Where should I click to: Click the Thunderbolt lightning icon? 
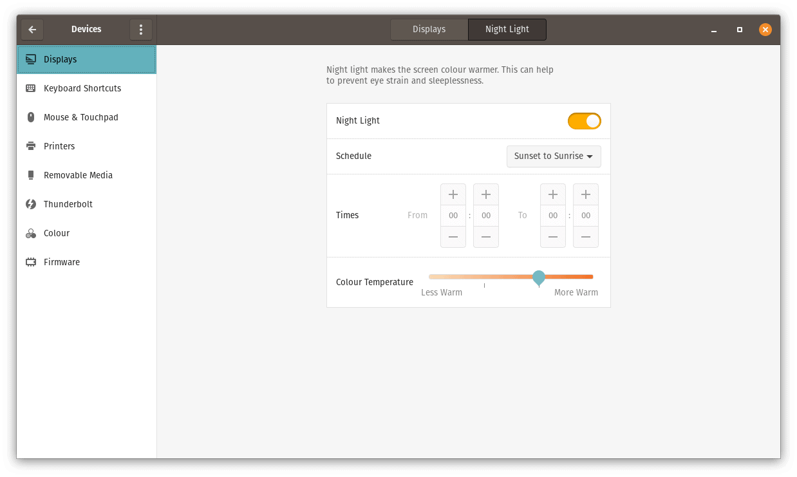[30, 204]
